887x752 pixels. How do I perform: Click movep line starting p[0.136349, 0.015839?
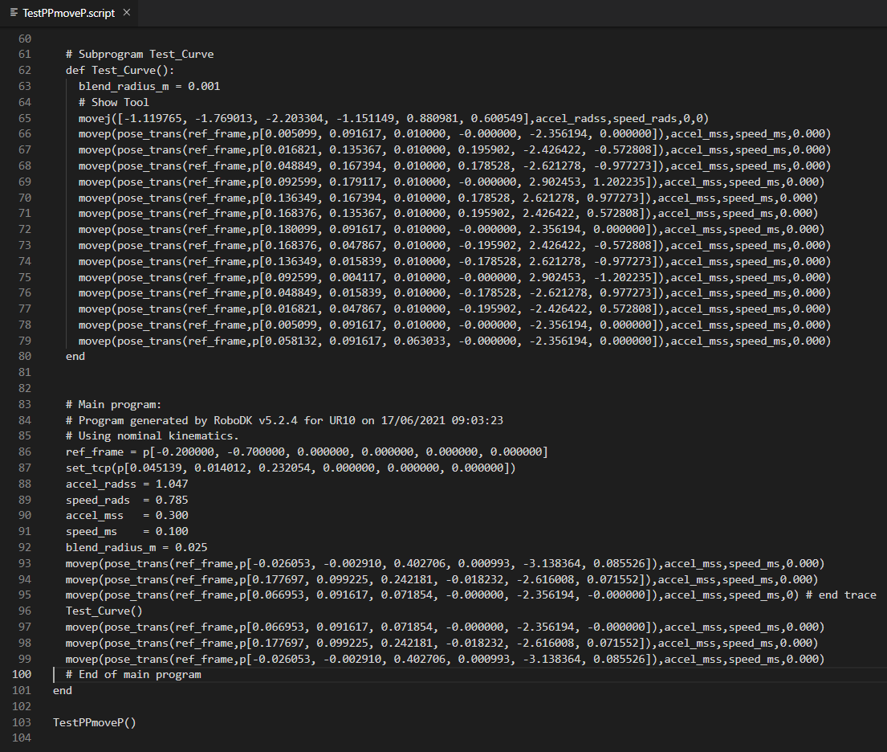click(455, 262)
